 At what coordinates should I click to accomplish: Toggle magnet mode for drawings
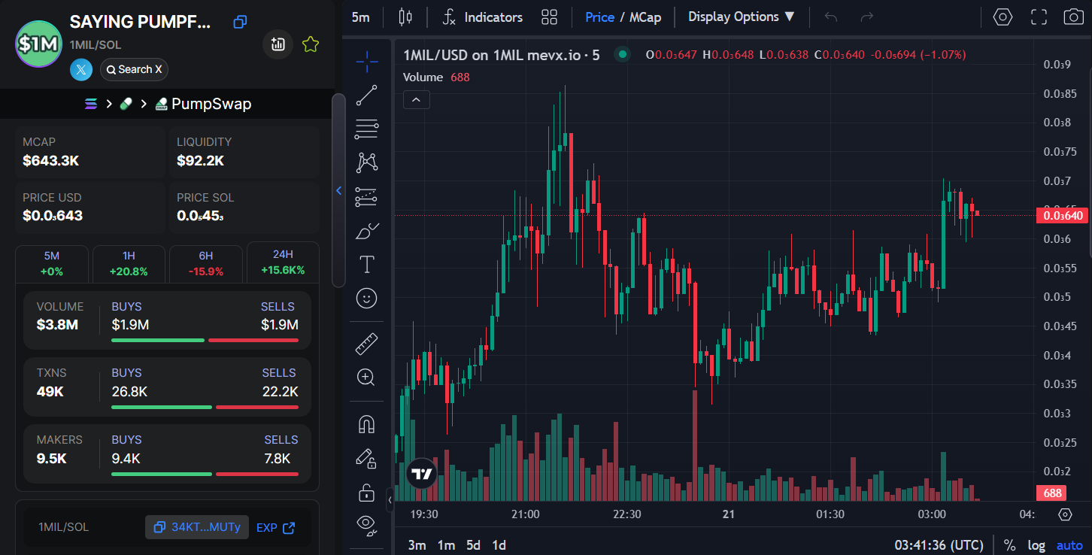pos(366,425)
